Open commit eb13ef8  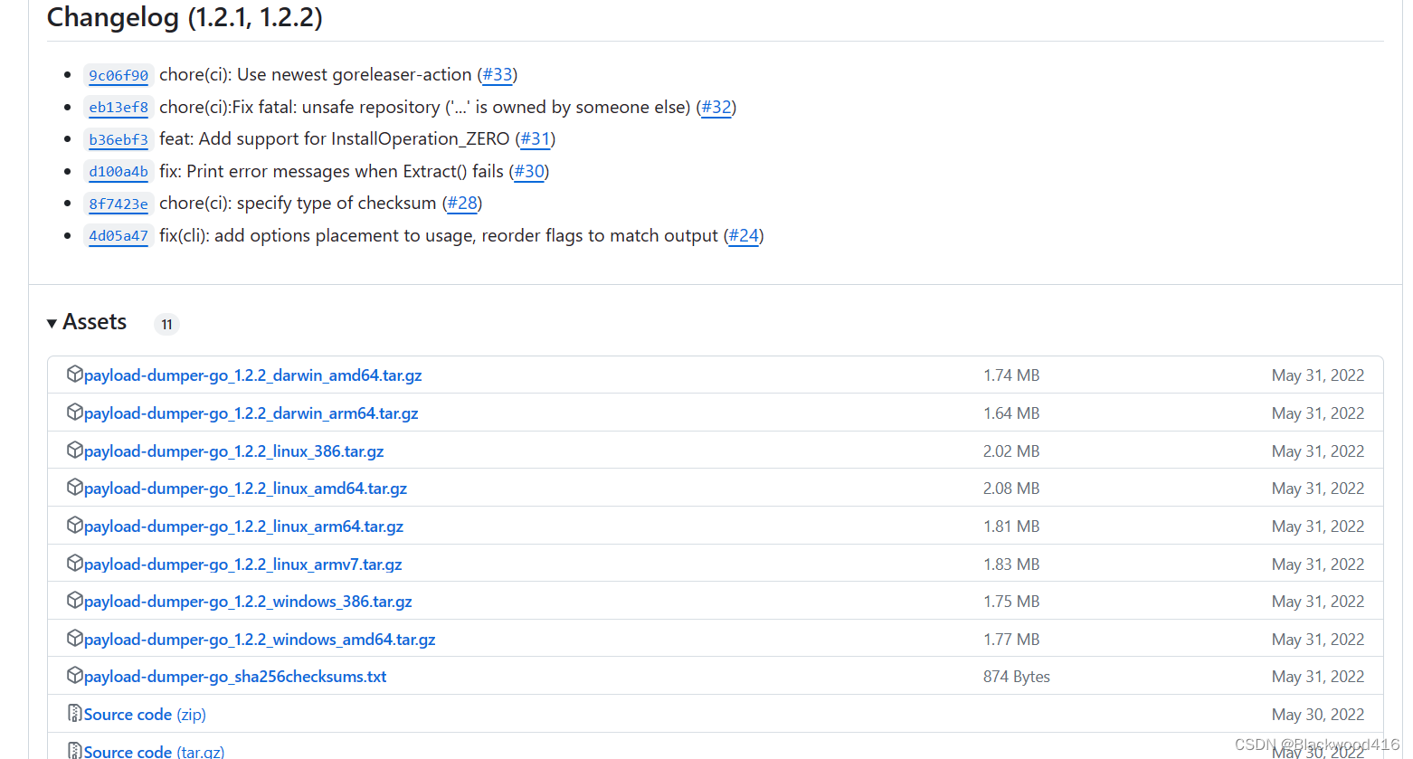pos(118,107)
